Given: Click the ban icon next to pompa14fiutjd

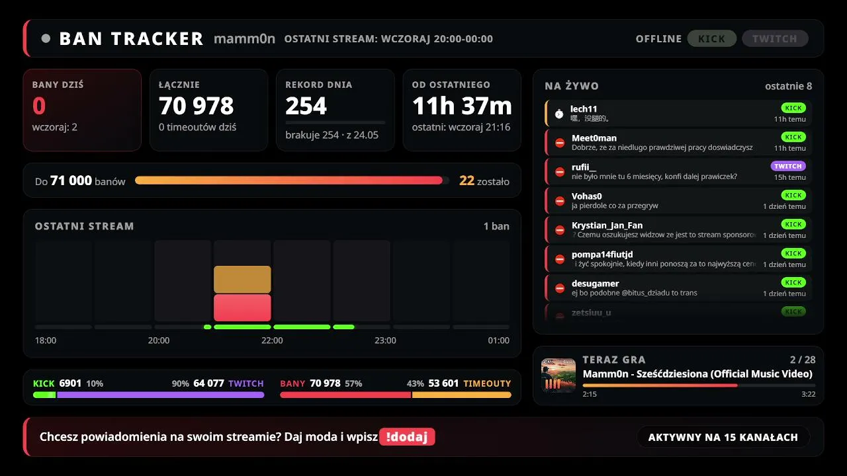Looking at the screenshot, I should click(x=560, y=259).
